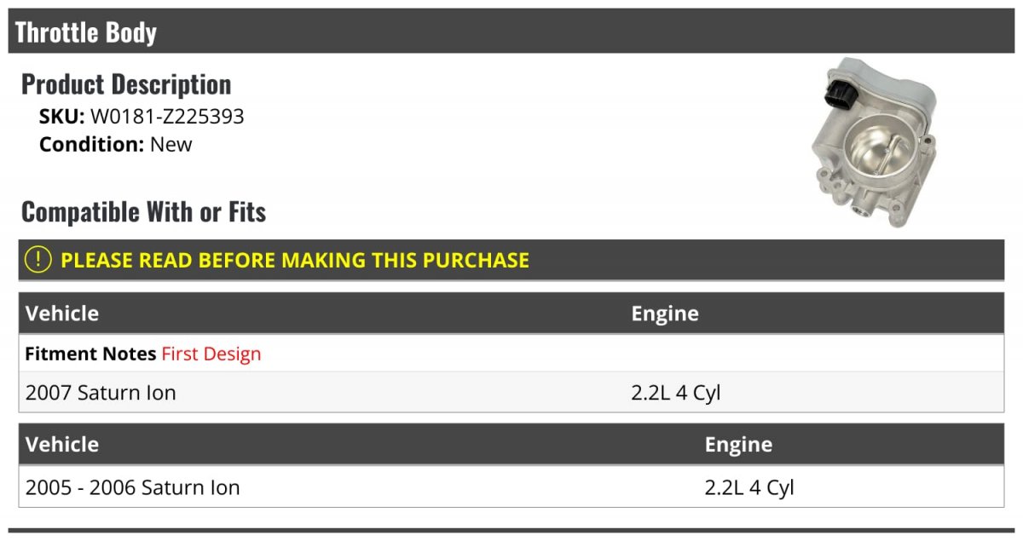The width and height of the screenshot is (1023, 541).
Task: Click the 2.2L 4 Cyl engine for 2005 - 2006
Action: click(749, 487)
